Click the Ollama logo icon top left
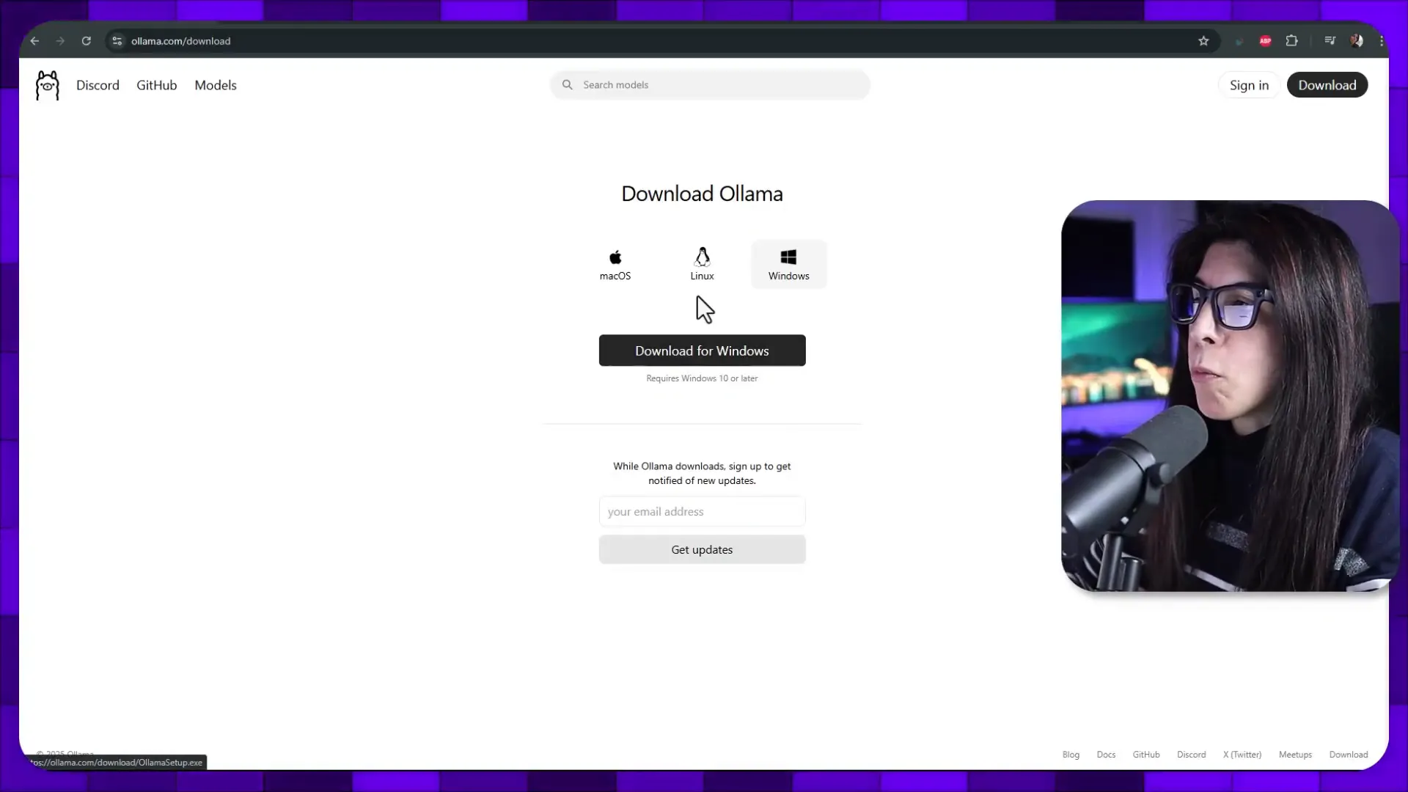 (48, 85)
